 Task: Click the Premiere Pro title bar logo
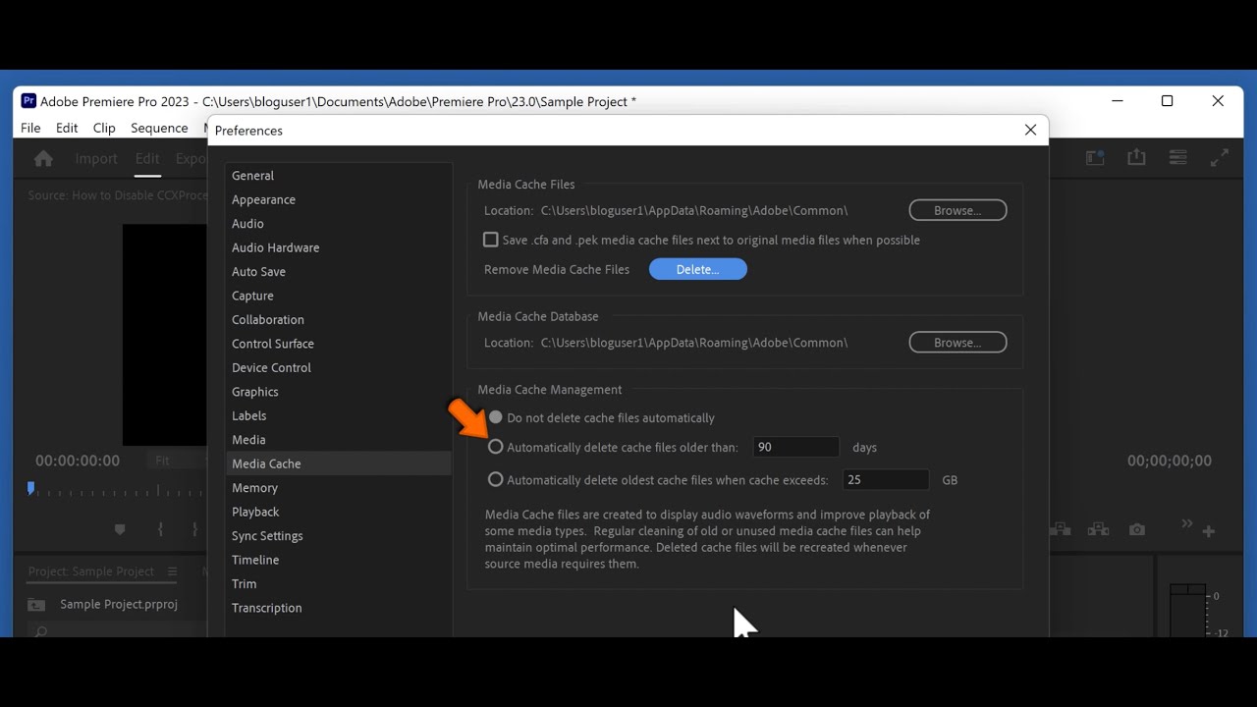(28, 101)
